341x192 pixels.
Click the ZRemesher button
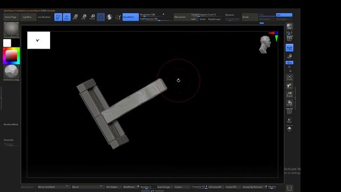click(182, 17)
